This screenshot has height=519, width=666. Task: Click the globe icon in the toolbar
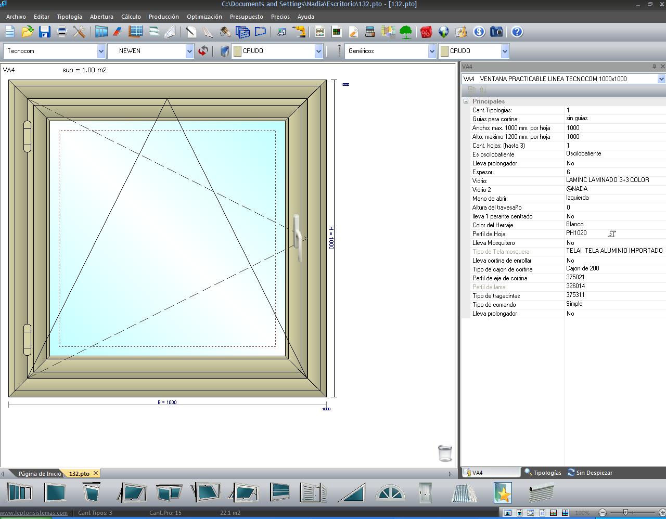click(444, 32)
